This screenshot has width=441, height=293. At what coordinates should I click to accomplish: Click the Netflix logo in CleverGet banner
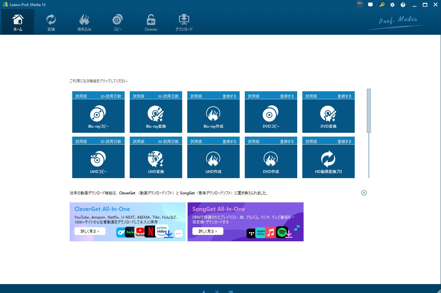coord(150,231)
